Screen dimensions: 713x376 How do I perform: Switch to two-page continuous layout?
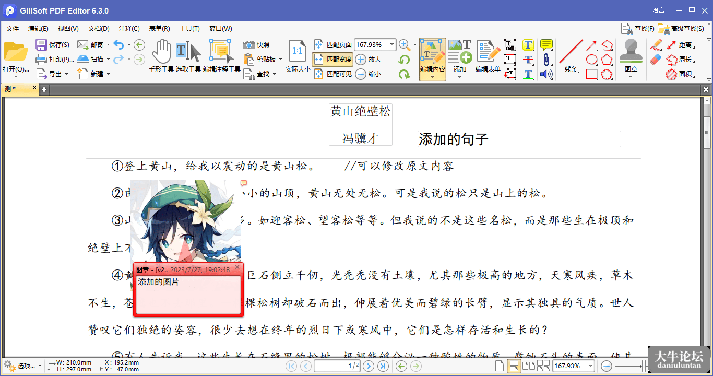(543, 366)
